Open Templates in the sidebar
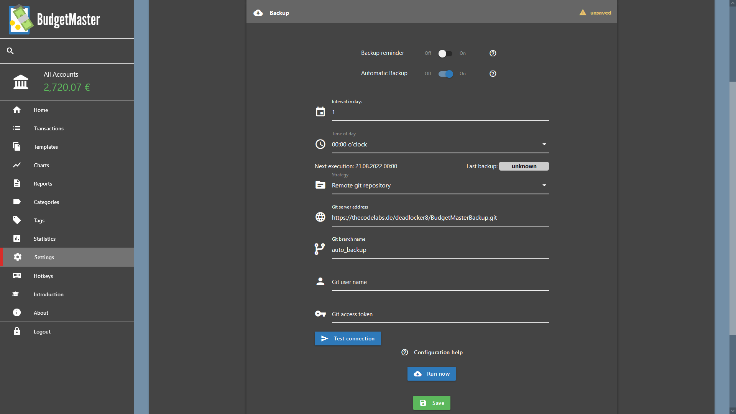 click(67, 146)
